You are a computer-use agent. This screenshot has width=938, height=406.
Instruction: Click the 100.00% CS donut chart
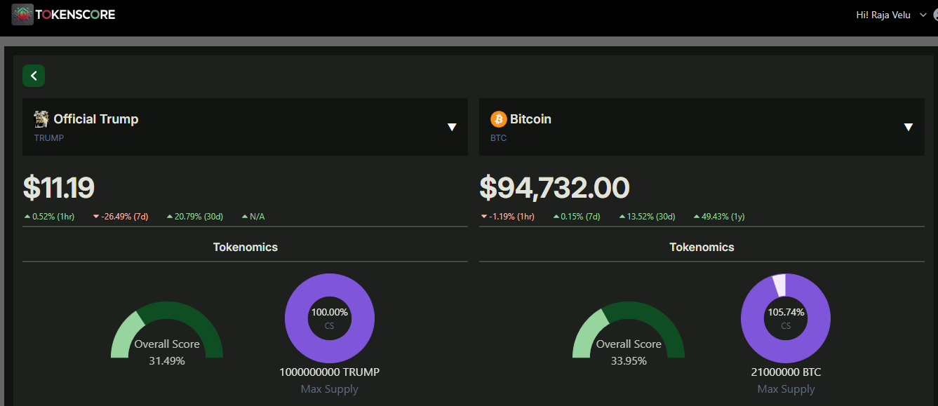tap(330, 318)
